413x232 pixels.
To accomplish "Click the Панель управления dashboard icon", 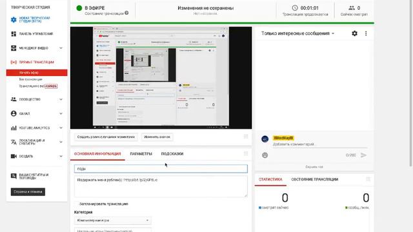I will [x=14, y=34].
